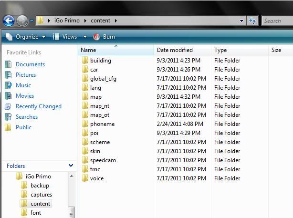Select the global_cfg folder icon
The image size is (293, 218).
pyautogui.click(x=85, y=79)
